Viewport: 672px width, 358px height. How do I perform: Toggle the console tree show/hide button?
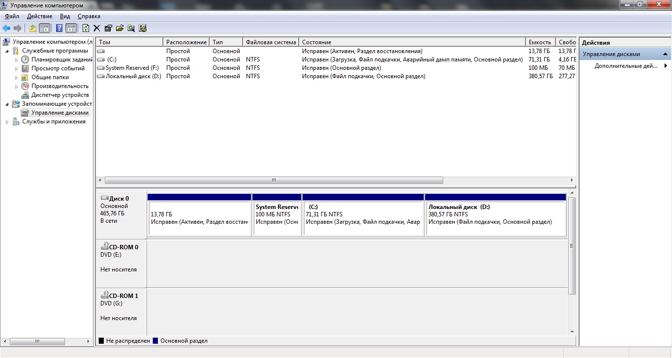pos(45,28)
